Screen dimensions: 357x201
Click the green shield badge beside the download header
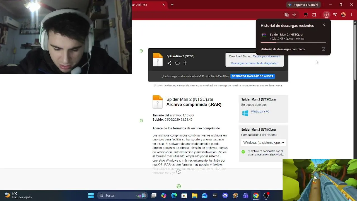(x=141, y=51)
